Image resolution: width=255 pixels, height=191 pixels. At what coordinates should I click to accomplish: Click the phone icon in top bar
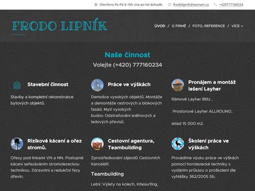coord(216,4)
